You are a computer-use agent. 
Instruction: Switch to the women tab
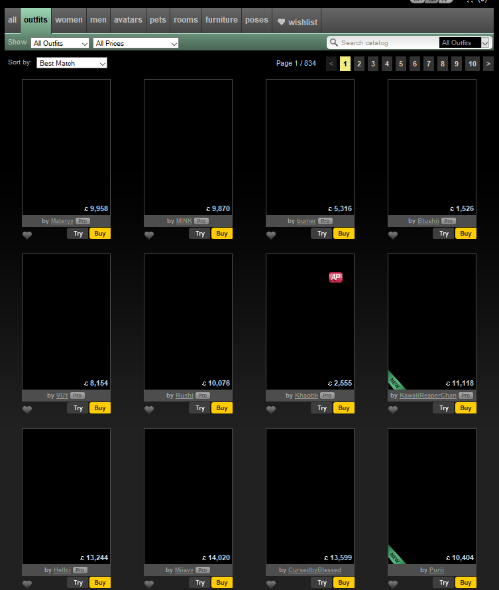click(69, 20)
